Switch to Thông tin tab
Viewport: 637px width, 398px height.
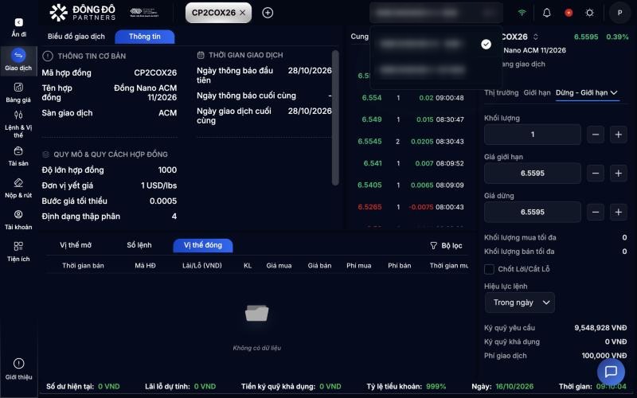click(x=145, y=37)
